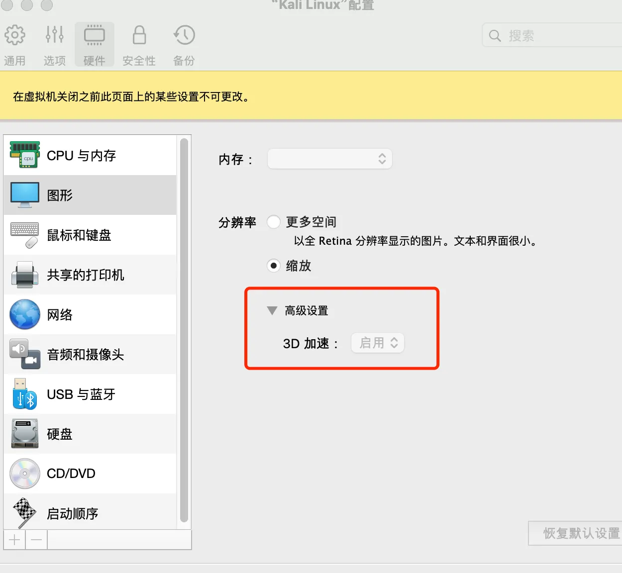This screenshot has width=622, height=573.
Task: Open the 内存 dropdown menu
Action: tap(329, 159)
